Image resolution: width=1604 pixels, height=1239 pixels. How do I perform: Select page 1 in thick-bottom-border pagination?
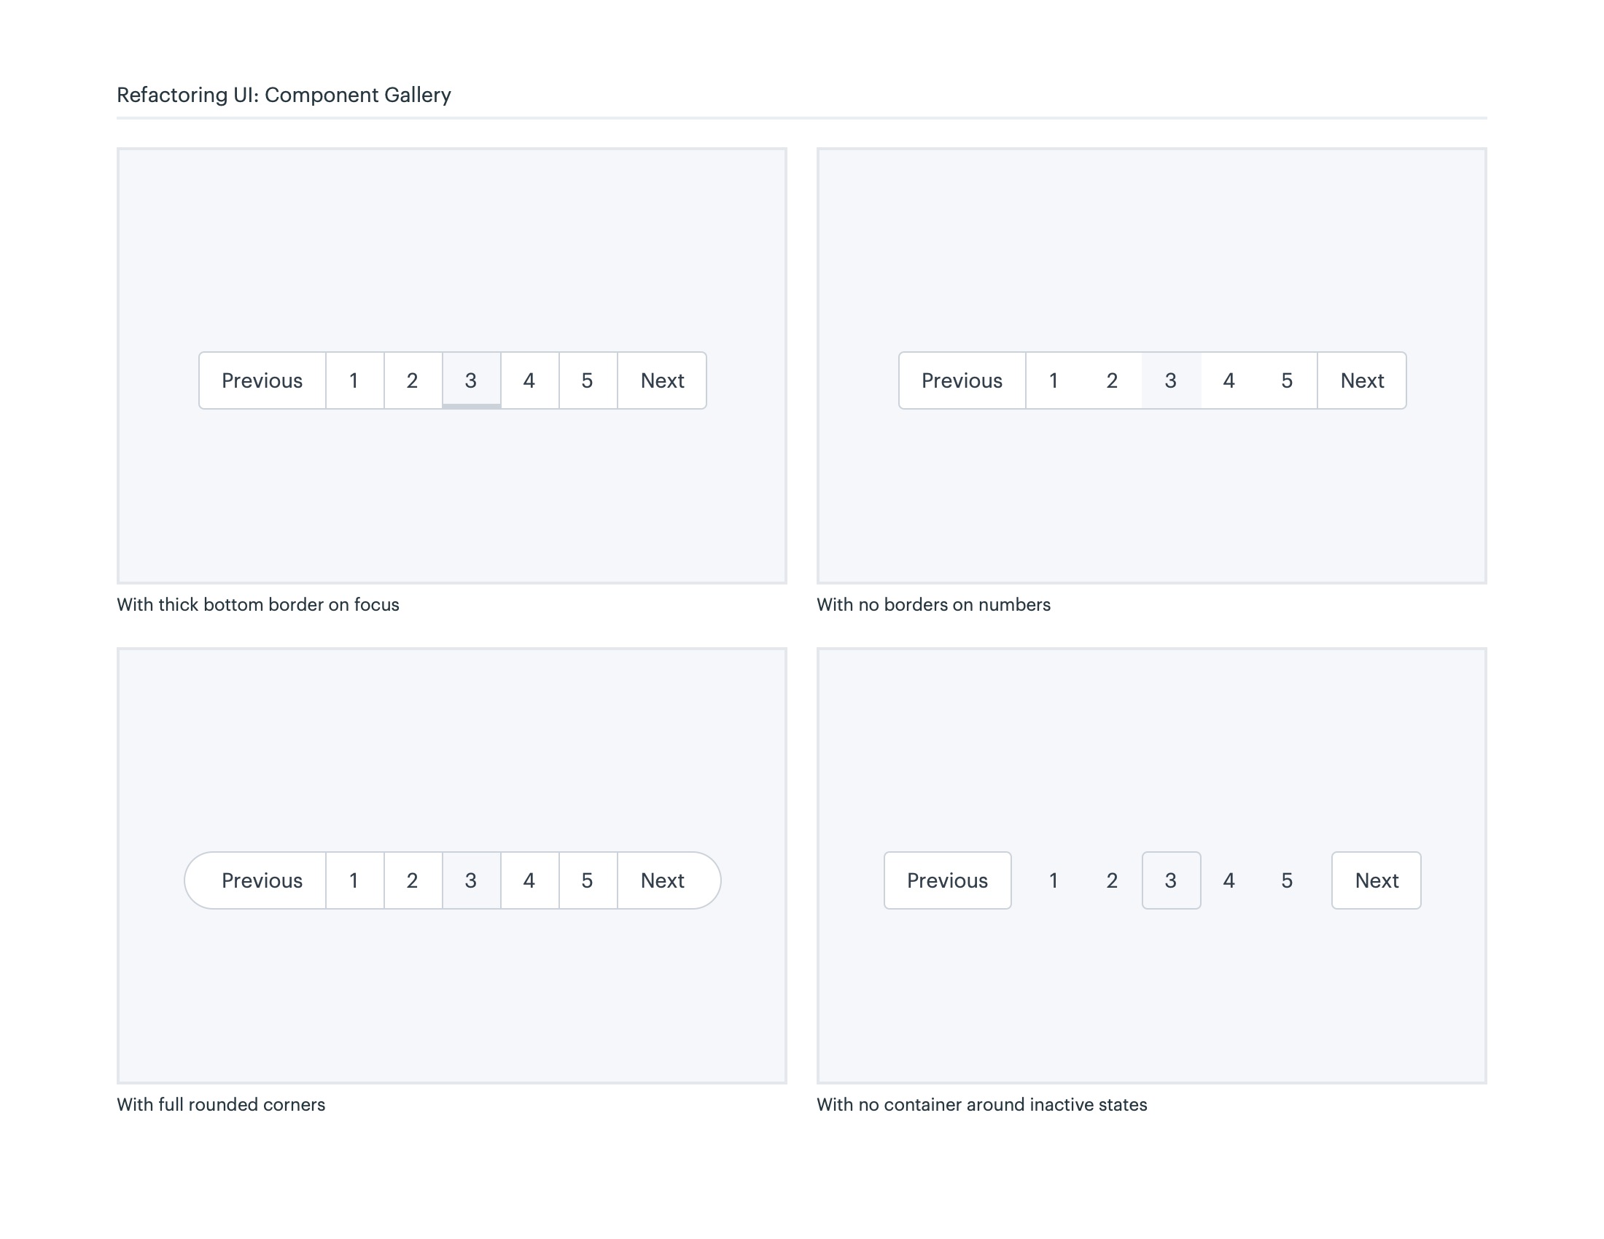[354, 380]
